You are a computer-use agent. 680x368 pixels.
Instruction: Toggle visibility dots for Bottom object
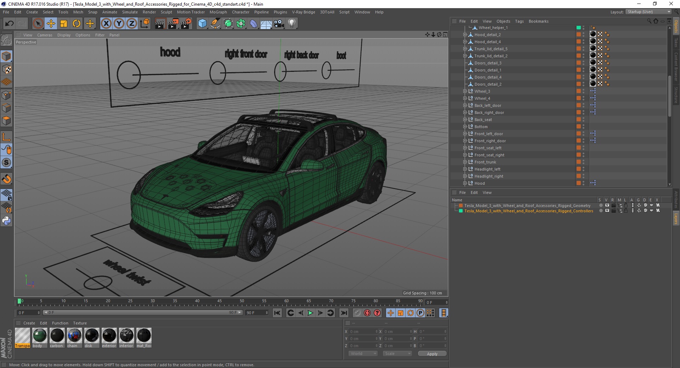tap(583, 127)
